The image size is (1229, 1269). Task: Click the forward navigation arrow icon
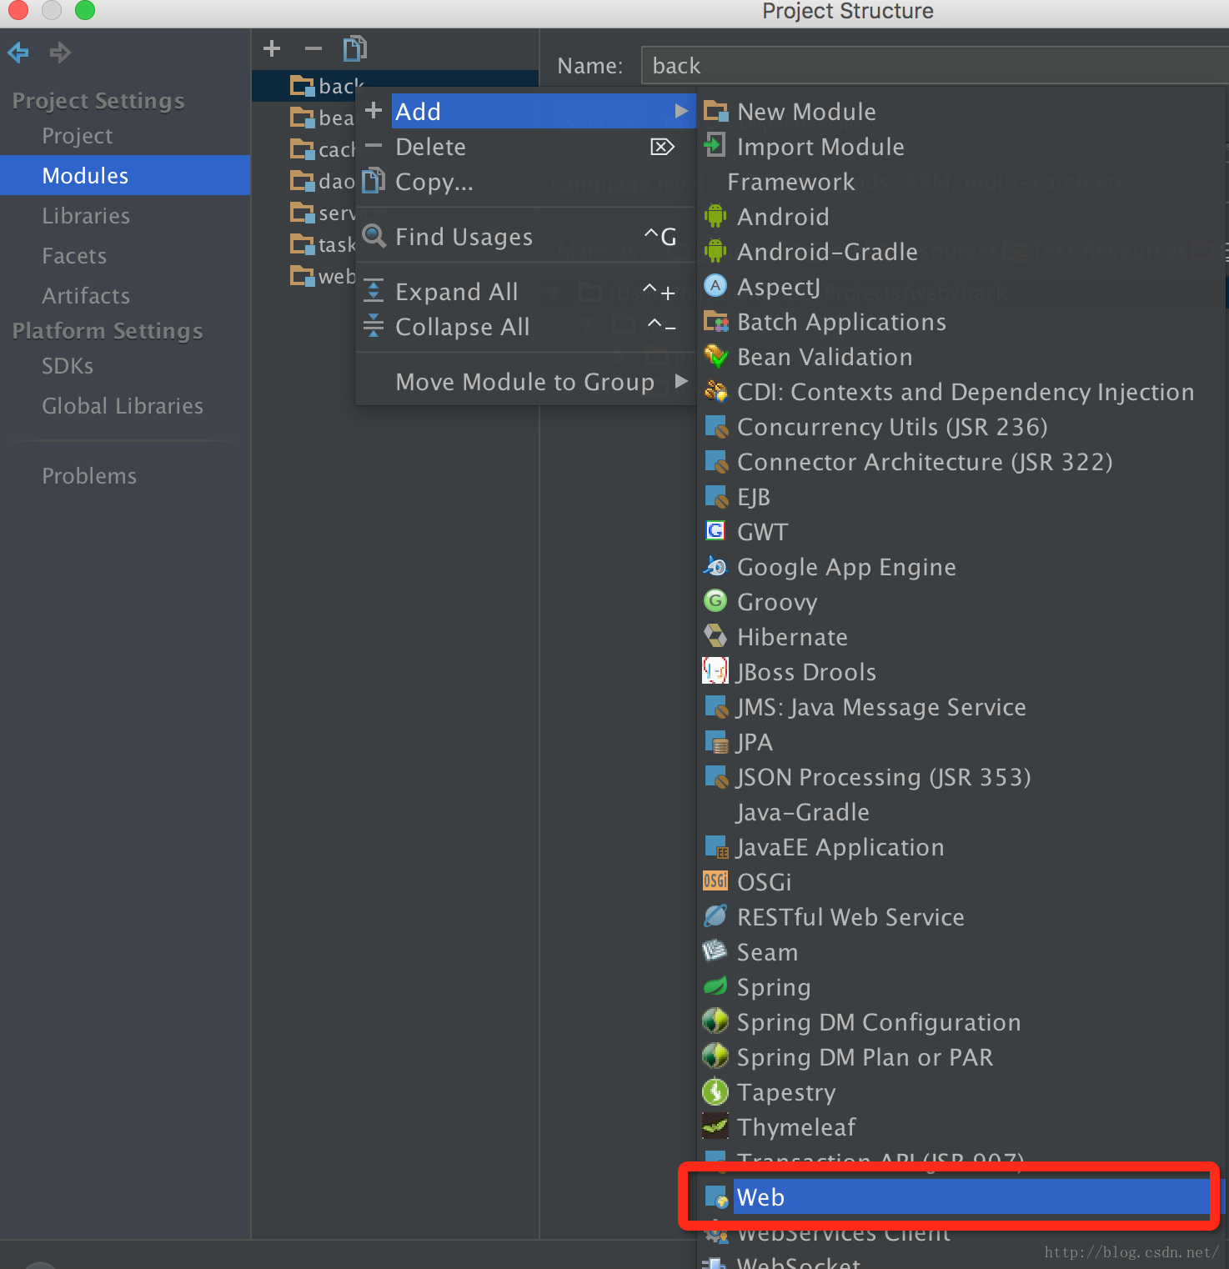pos(60,53)
